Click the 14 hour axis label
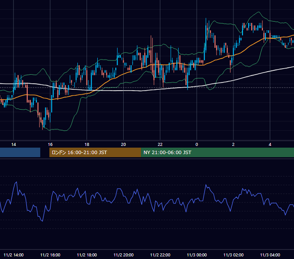This screenshot has width=294, height=259. 13,145
